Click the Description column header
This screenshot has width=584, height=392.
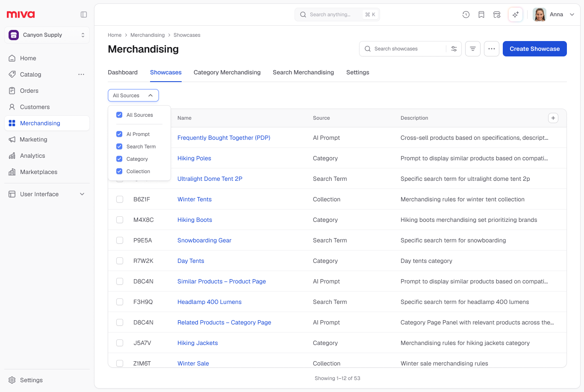(414, 118)
